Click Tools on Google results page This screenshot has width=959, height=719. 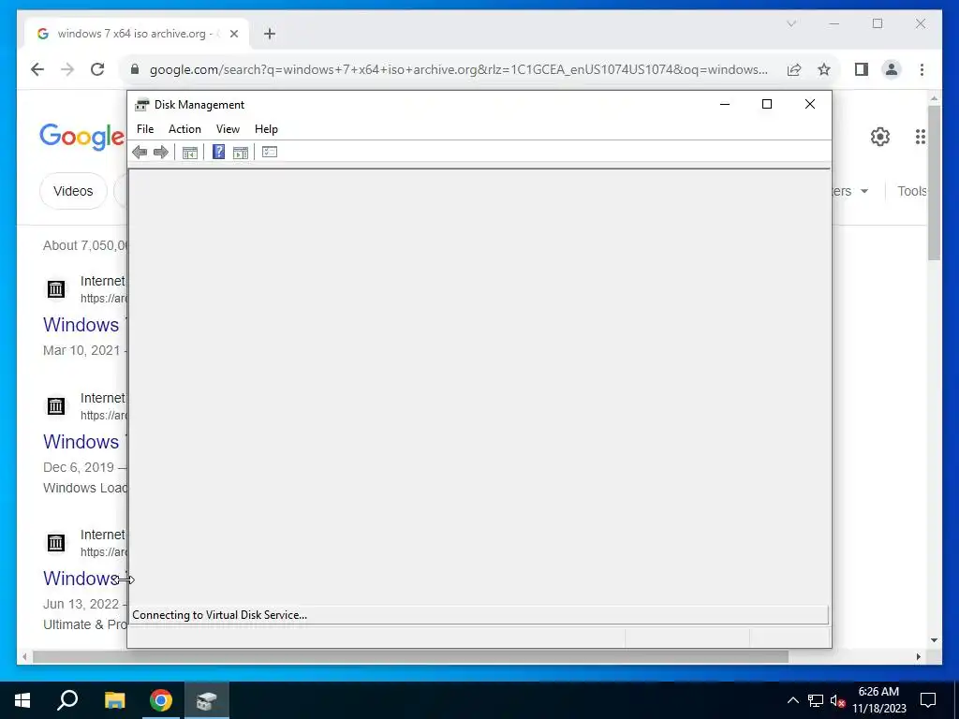pos(912,191)
